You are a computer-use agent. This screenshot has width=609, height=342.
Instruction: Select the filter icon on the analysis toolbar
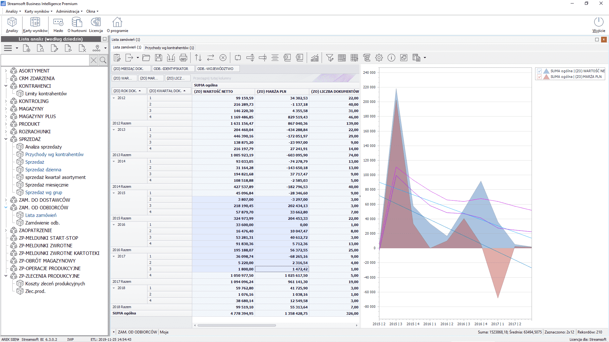(x=330, y=58)
